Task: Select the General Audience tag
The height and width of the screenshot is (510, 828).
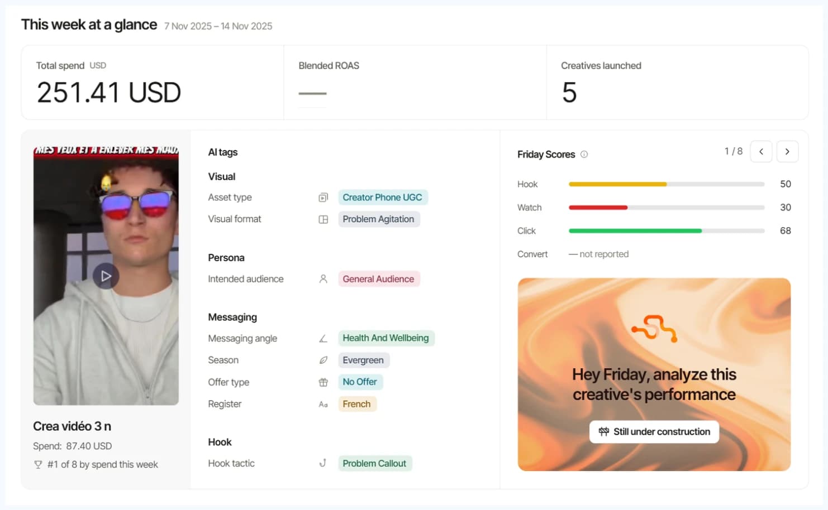Action: [x=378, y=279]
